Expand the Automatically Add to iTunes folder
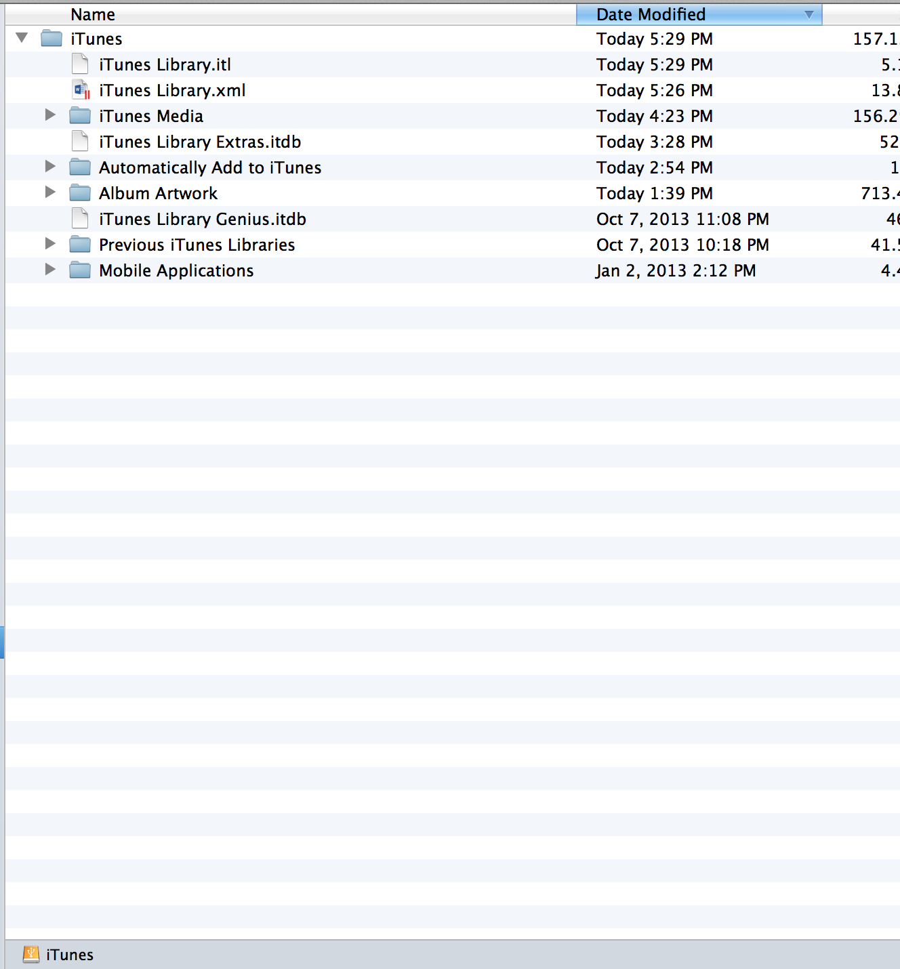This screenshot has width=900, height=969. pyautogui.click(x=50, y=167)
